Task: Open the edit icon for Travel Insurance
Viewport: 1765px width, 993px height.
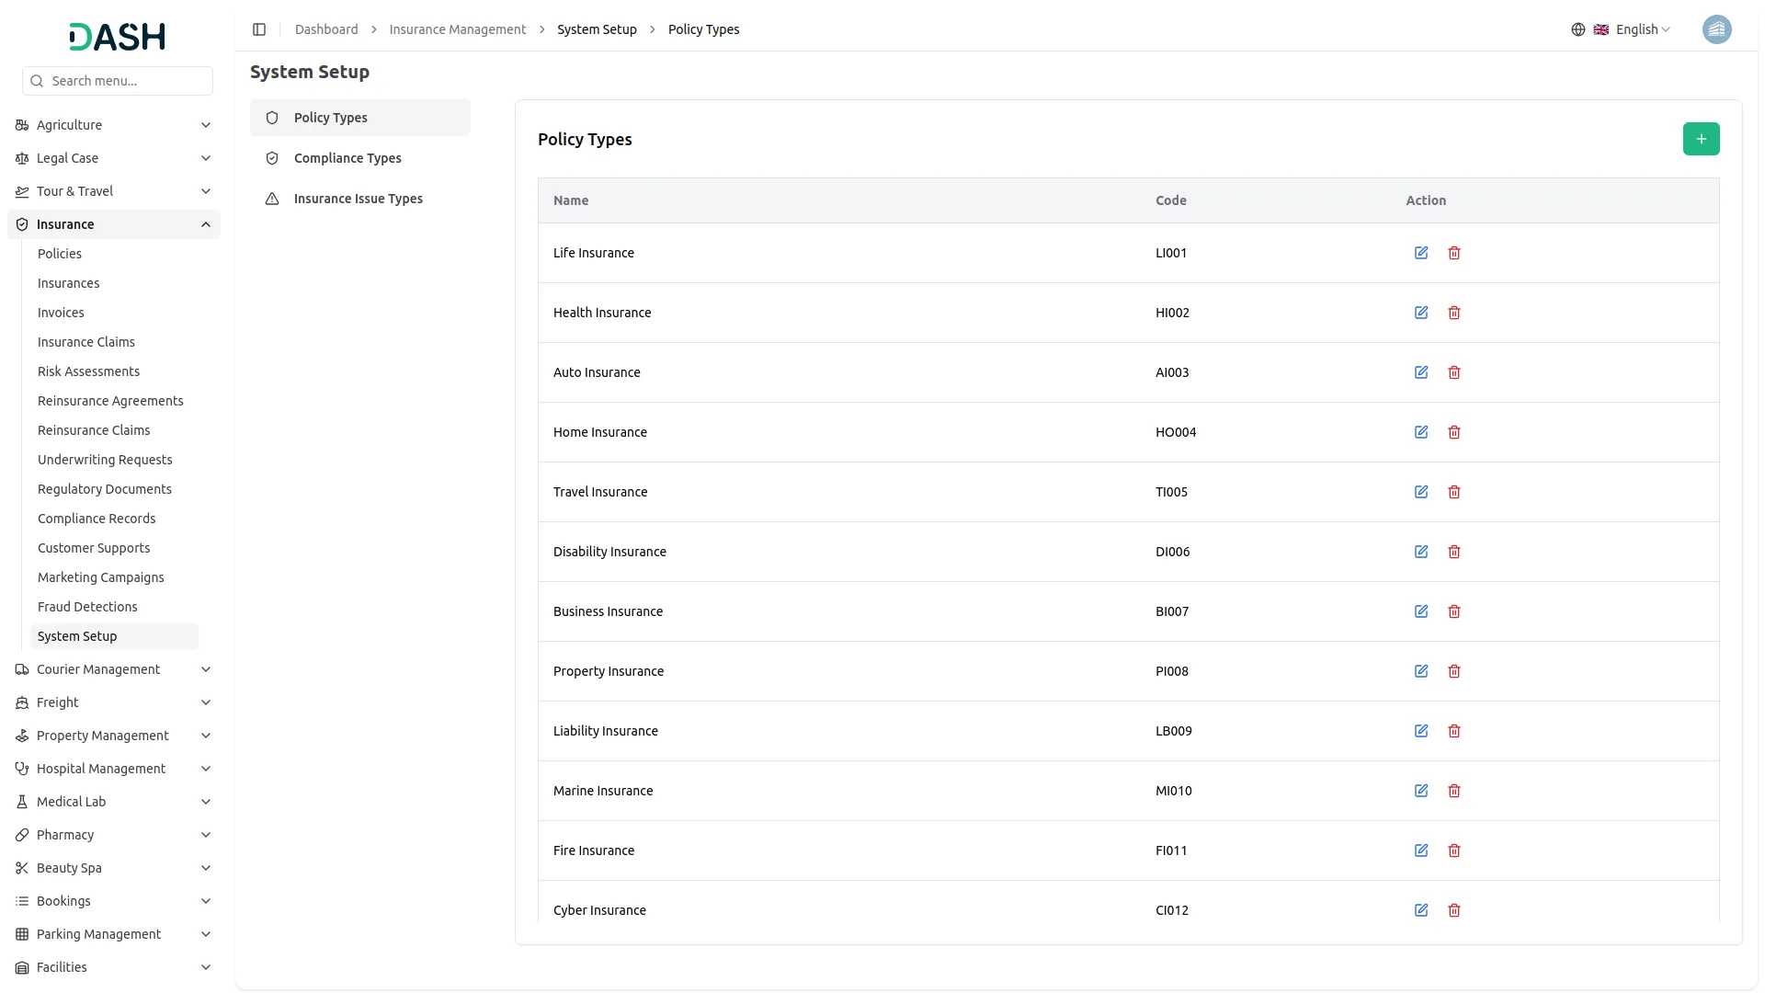Action: coord(1421,492)
